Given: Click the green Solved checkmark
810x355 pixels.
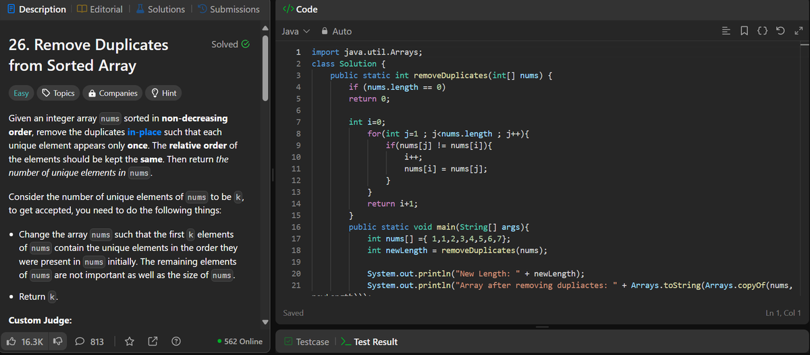Looking at the screenshot, I should pos(246,45).
